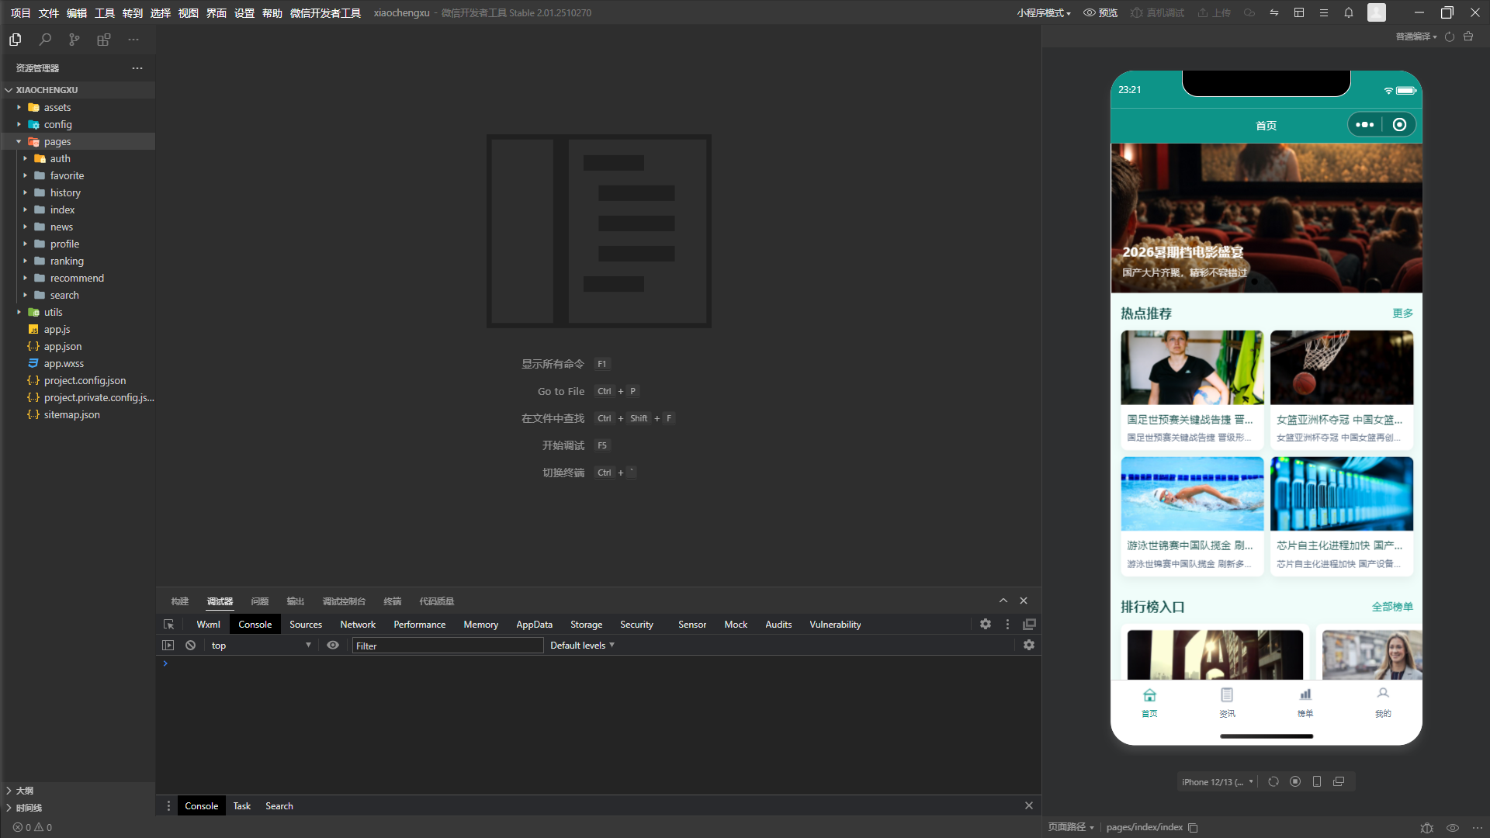Open the resource manager options ellipsis
1490x838 pixels.
click(x=137, y=68)
